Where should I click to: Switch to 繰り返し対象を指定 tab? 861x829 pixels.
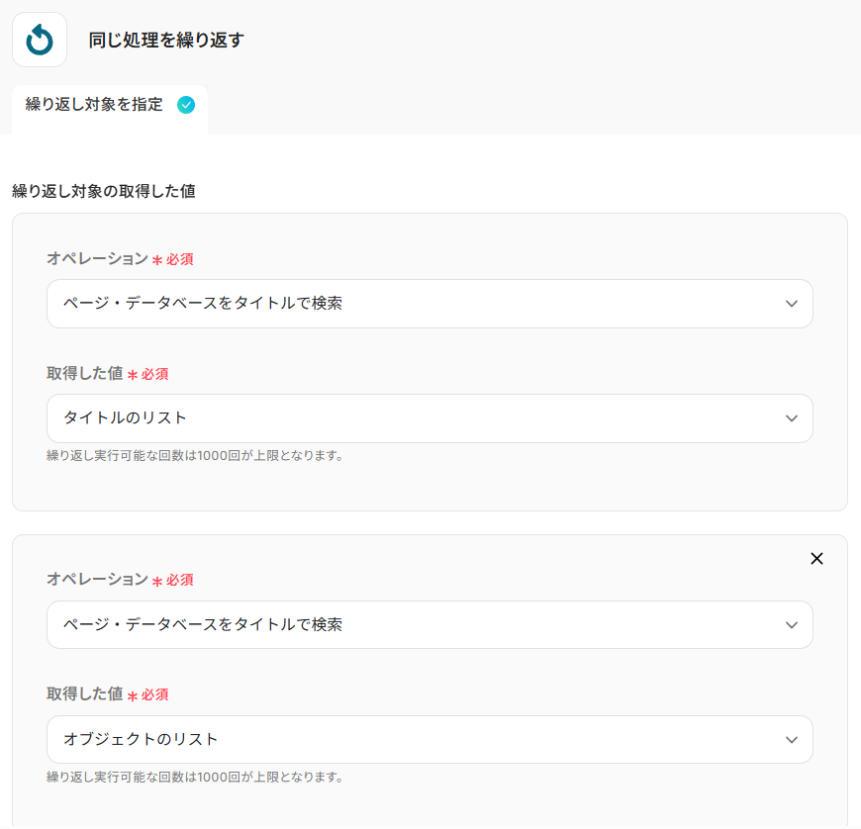coord(94,105)
